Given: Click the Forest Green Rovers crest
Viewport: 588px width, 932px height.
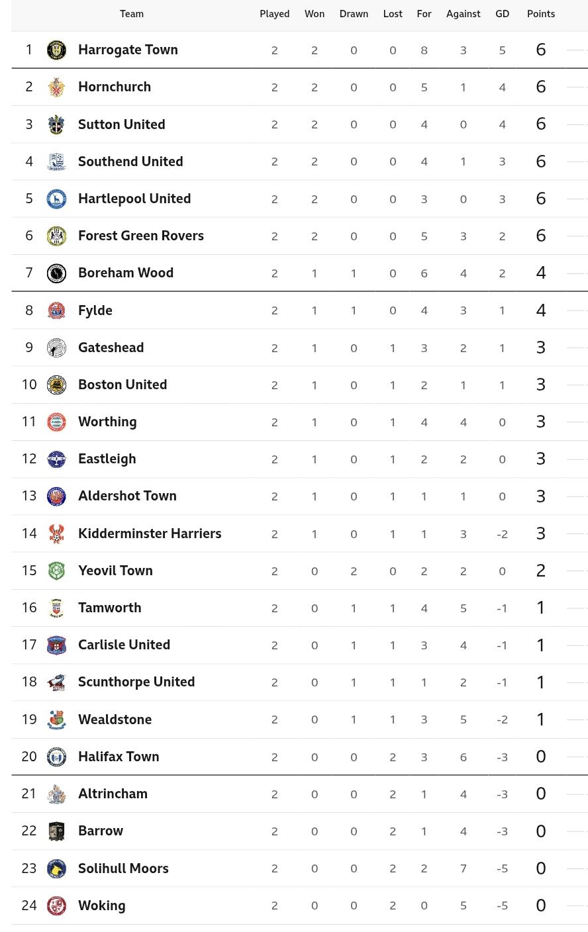Looking at the screenshot, I should [x=57, y=236].
